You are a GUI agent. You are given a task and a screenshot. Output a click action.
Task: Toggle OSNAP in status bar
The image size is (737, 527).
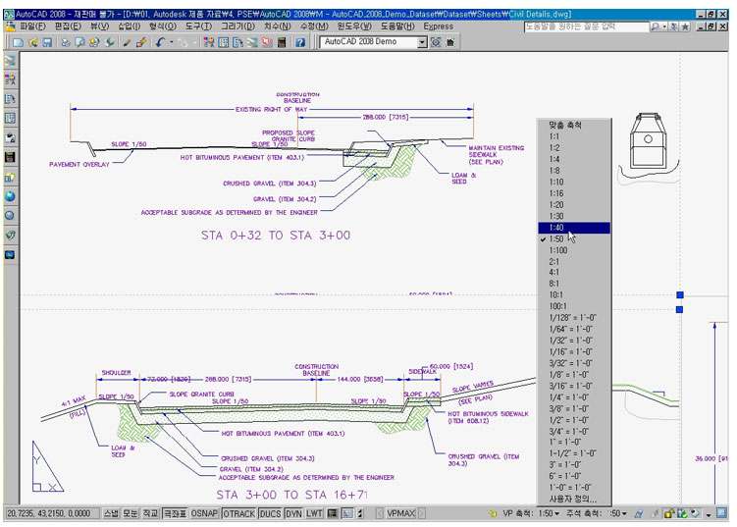pyautogui.click(x=204, y=513)
